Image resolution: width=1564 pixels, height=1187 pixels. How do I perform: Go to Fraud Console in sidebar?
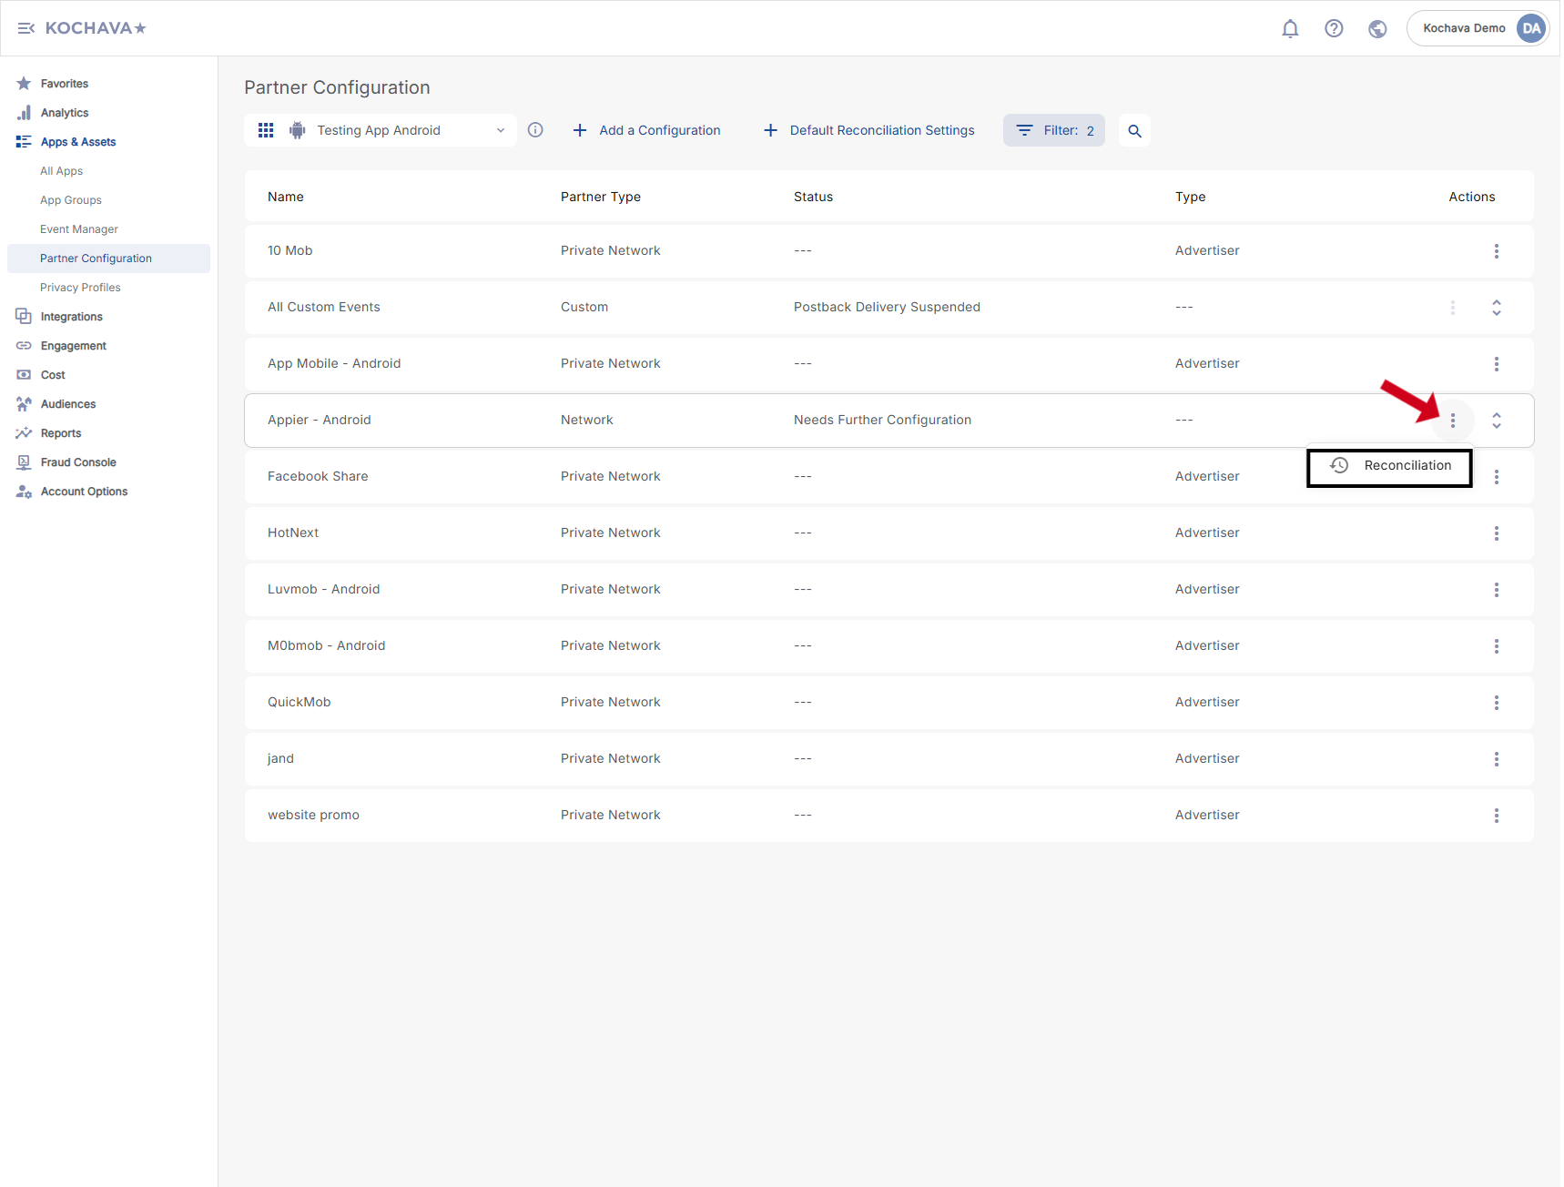click(x=78, y=462)
